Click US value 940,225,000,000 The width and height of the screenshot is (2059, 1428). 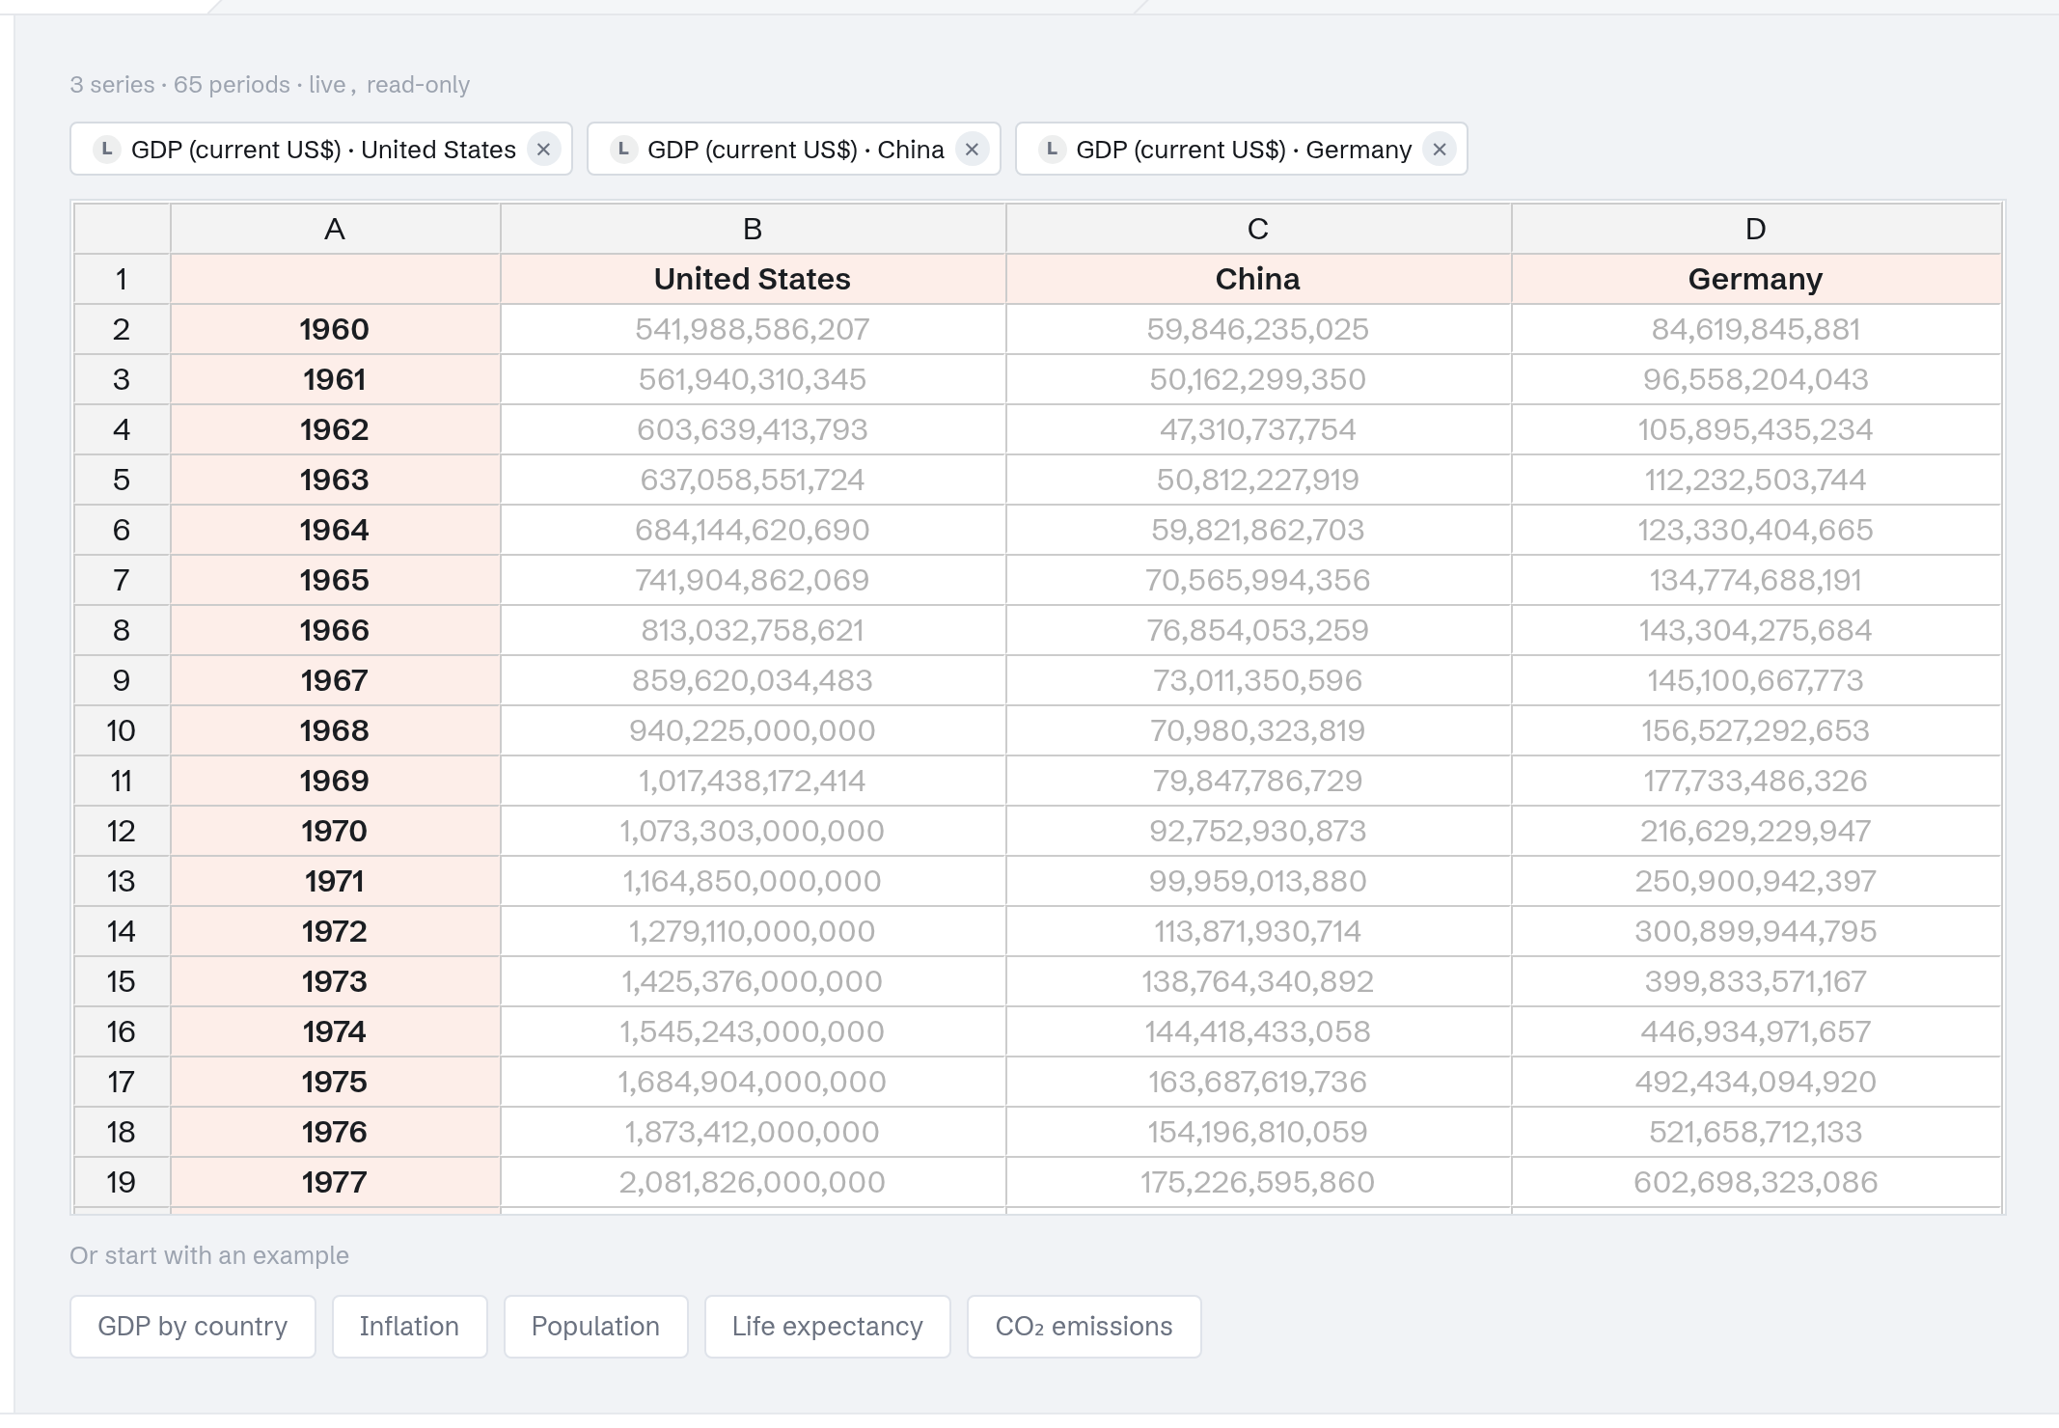(753, 730)
